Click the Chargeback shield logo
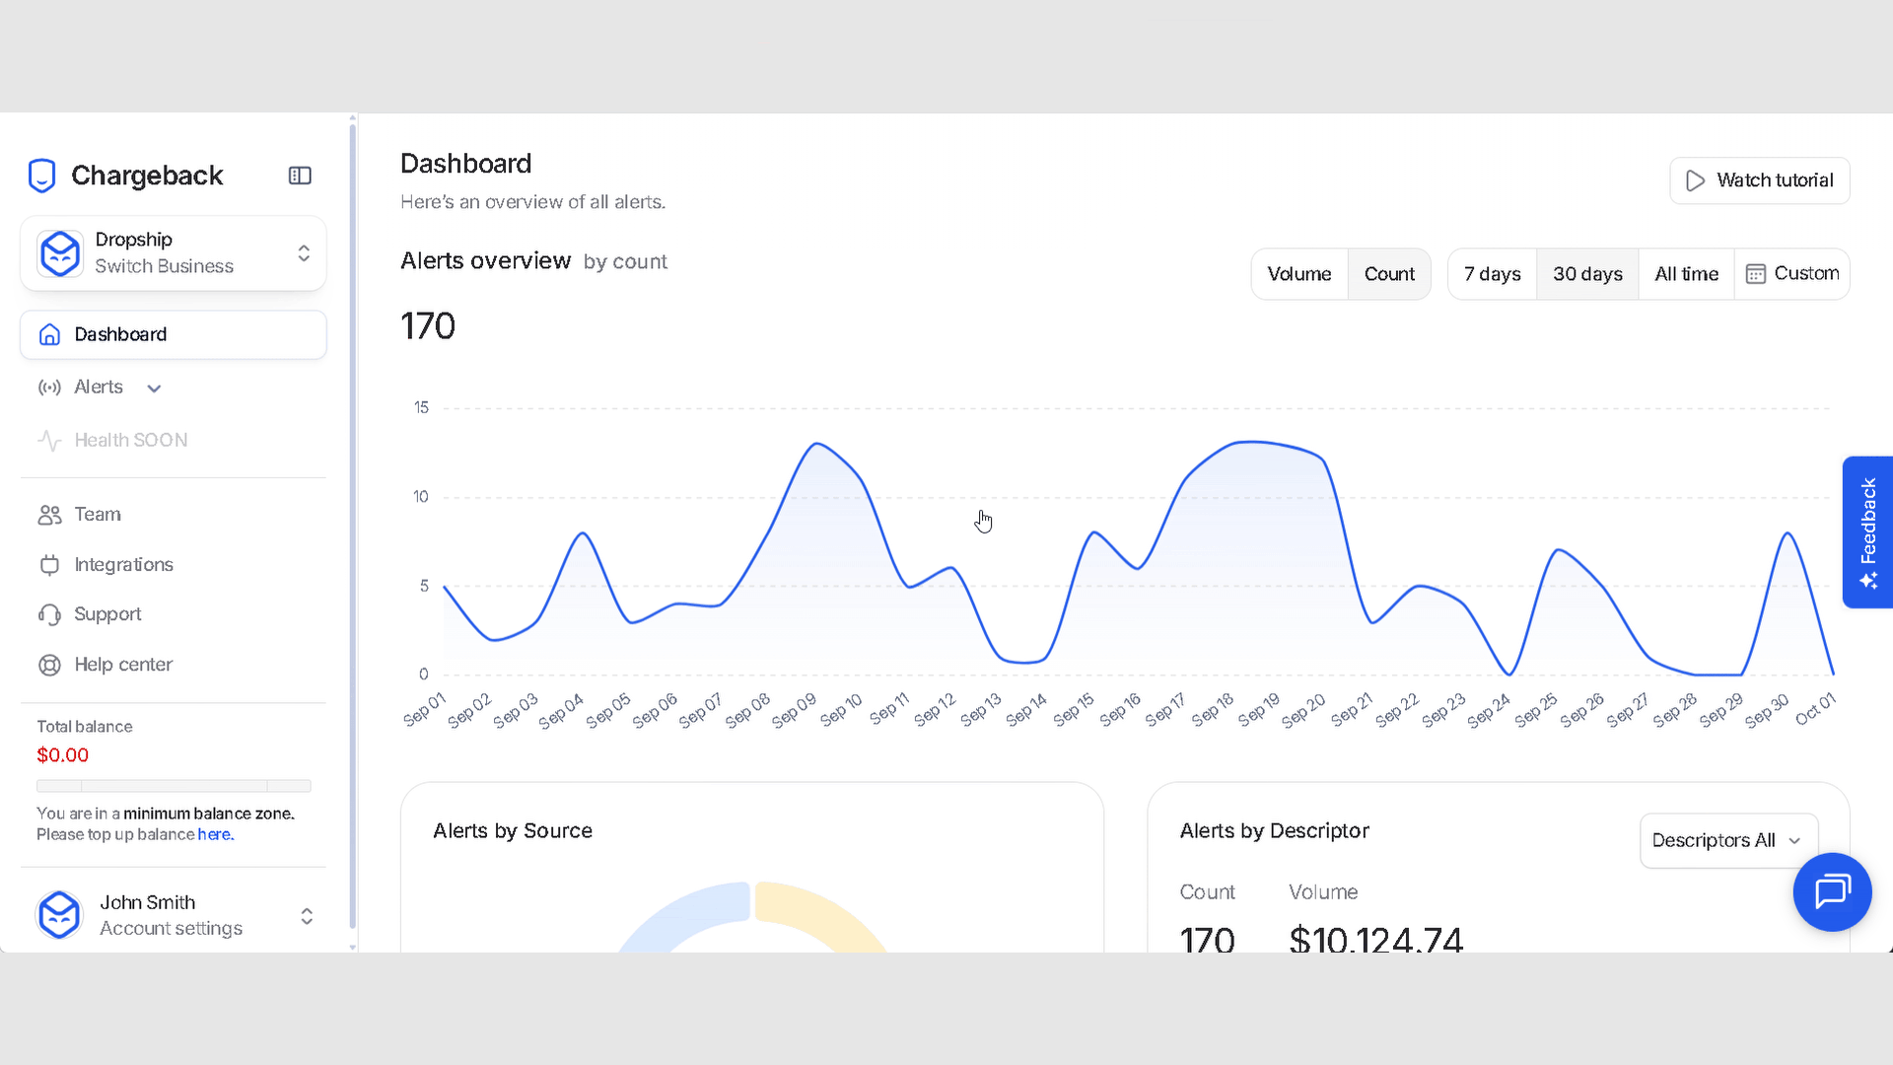 41,176
